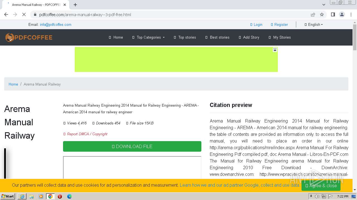This screenshot has height=200, width=357.
Task: Go back to the previous page
Action: 6,14
